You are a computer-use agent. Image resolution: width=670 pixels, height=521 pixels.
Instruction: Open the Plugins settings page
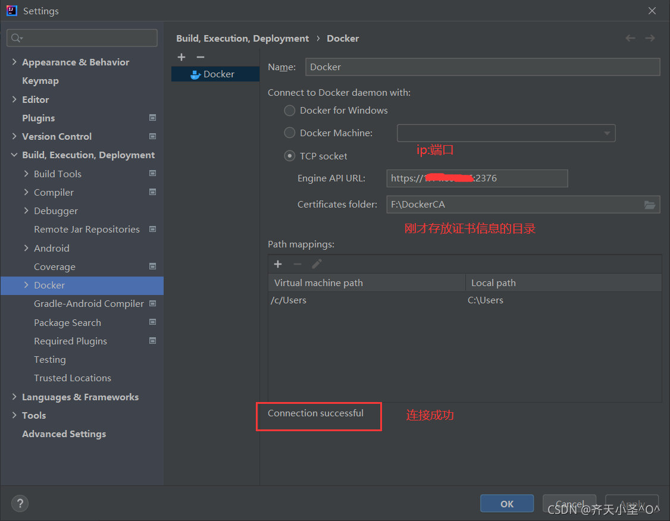(x=38, y=118)
